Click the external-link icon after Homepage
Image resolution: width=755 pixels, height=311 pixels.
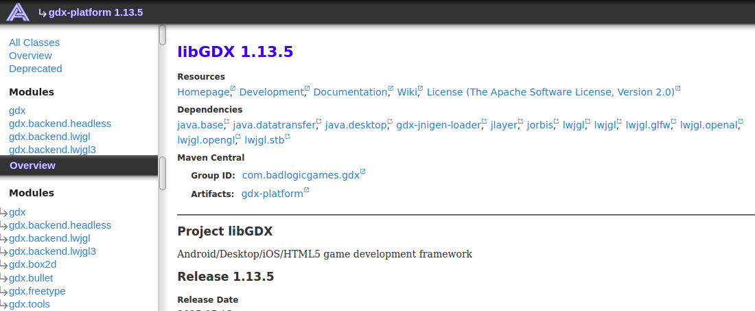233,89
